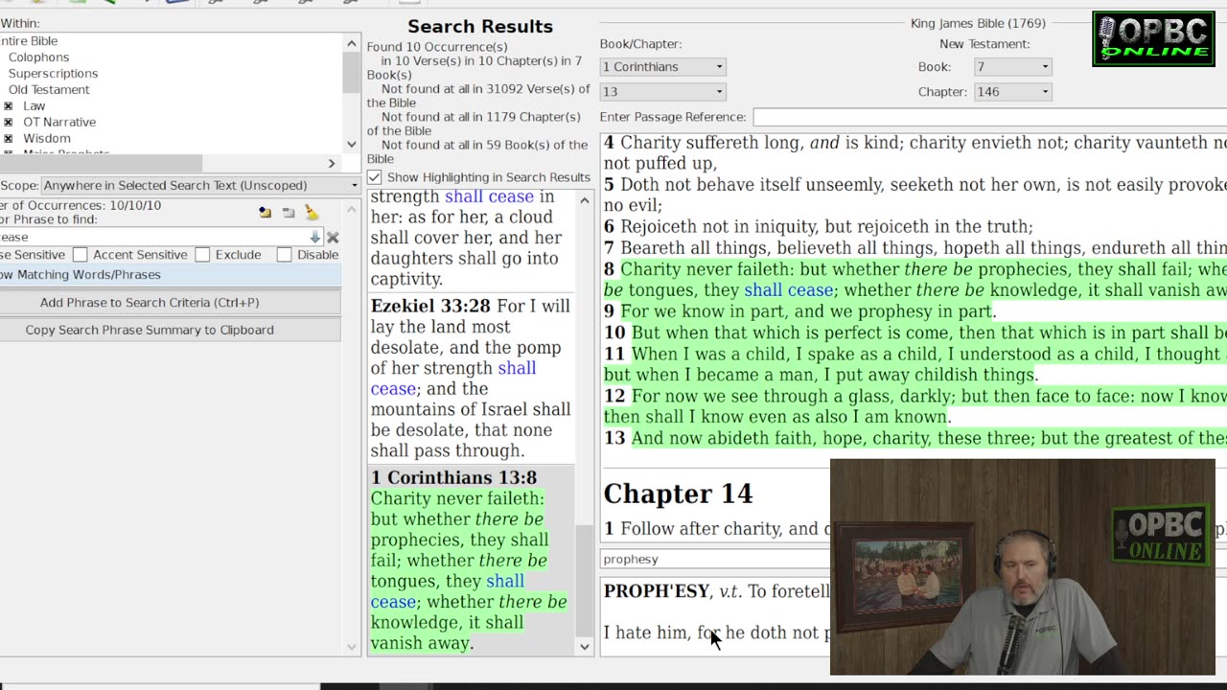1227x690 pixels.
Task: Click the up arrow of the Search Within tree scrollbar
Action: tap(351, 43)
